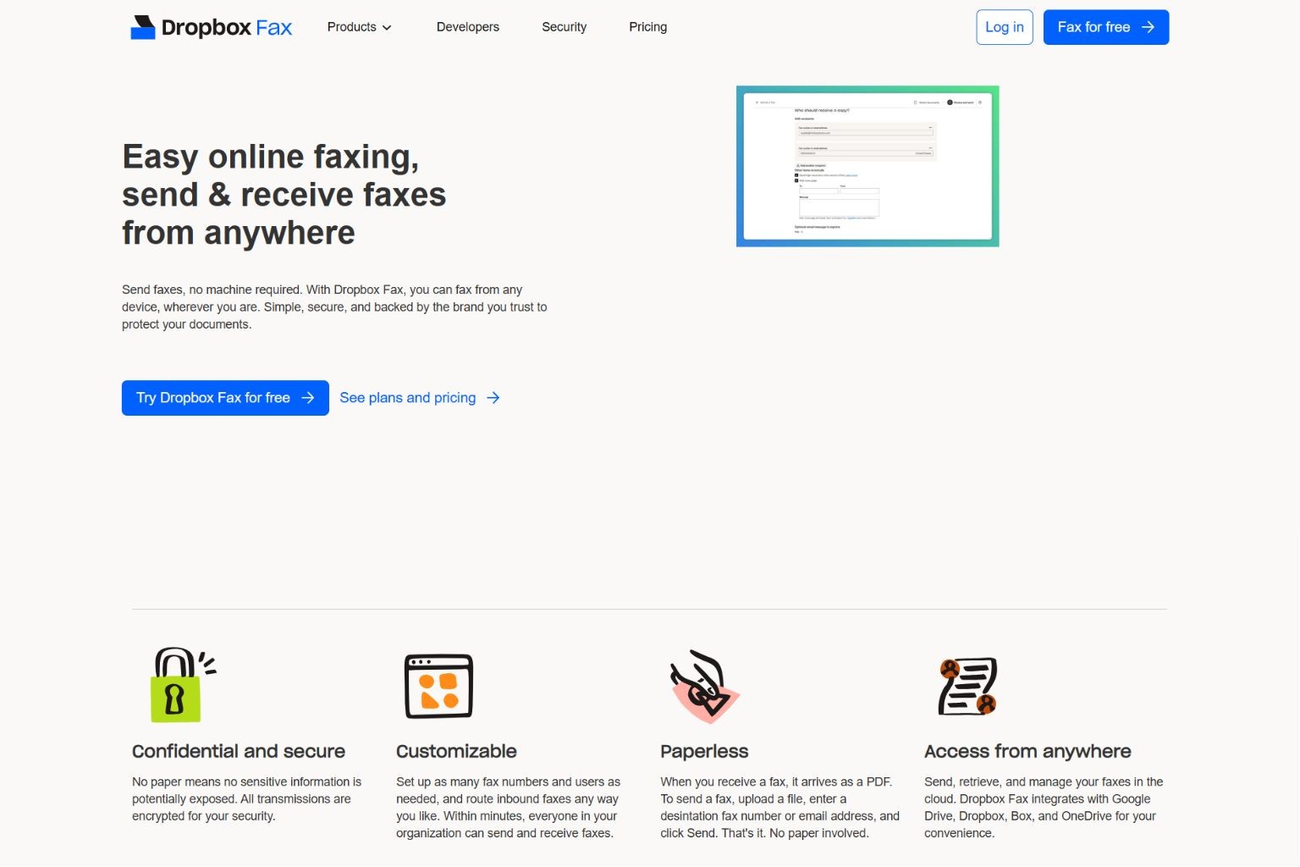Click the Dropbox Fax logo
The height and width of the screenshot is (867, 1300).
[211, 27]
